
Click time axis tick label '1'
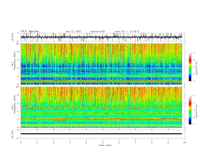[x=37, y=142]
